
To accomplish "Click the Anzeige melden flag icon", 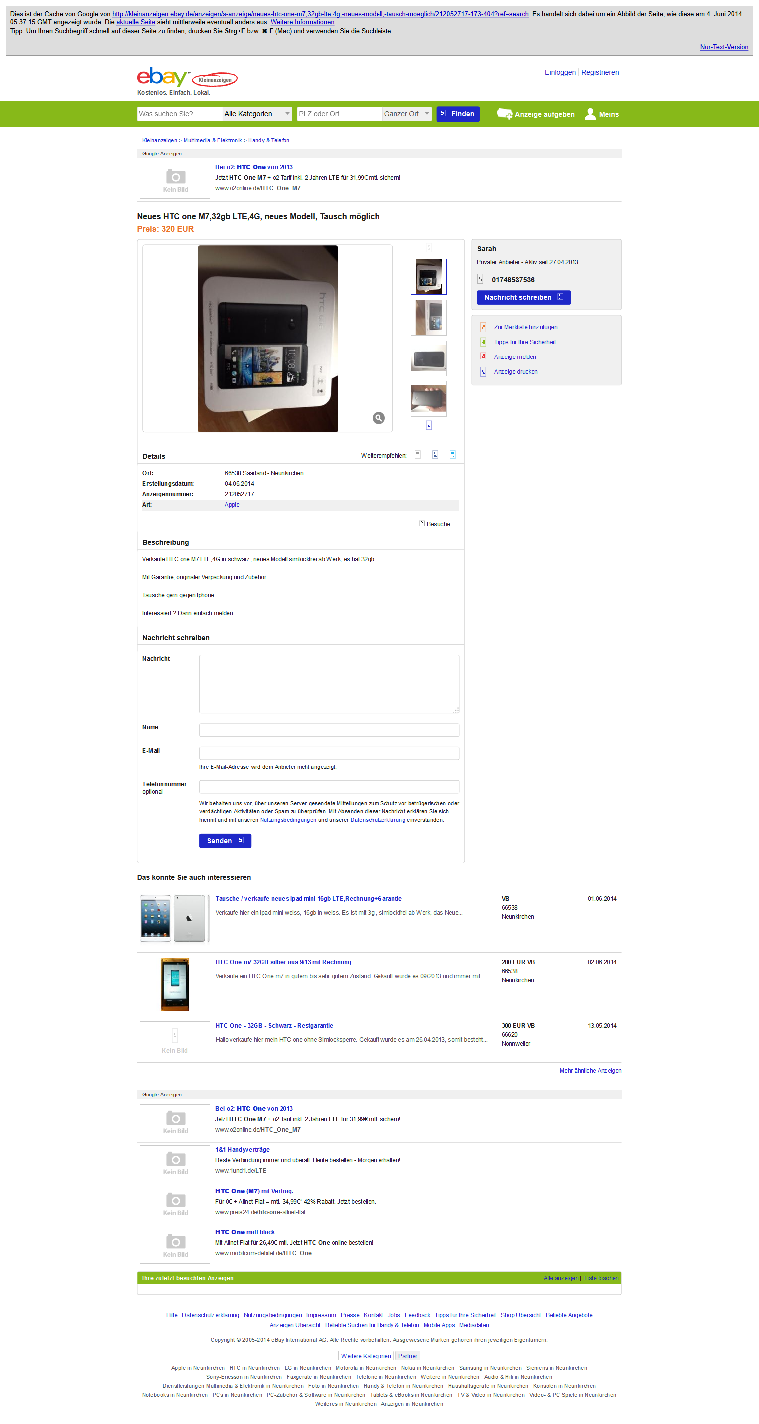I will (x=483, y=357).
